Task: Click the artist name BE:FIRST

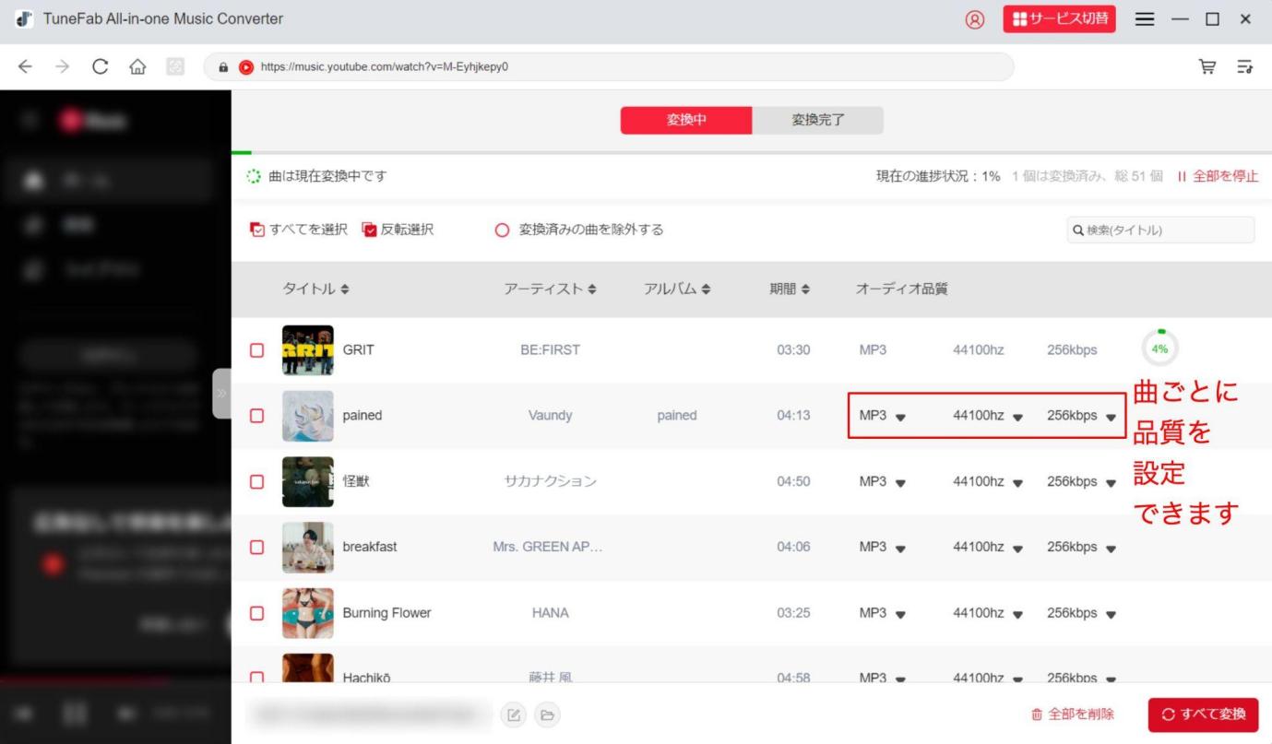Action: 550,350
